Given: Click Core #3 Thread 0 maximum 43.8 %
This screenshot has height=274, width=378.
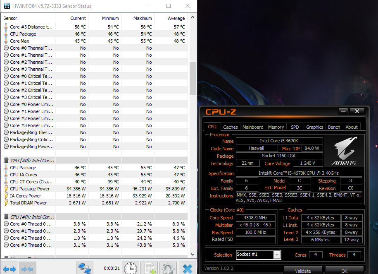Looking at the screenshot, I should (x=145, y=245).
